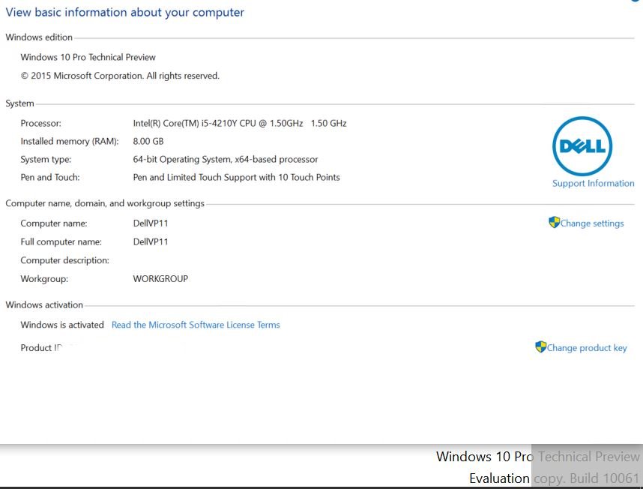643x489 pixels.
Task: Read the Microsoft Software License Terms link
Action: [196, 325]
